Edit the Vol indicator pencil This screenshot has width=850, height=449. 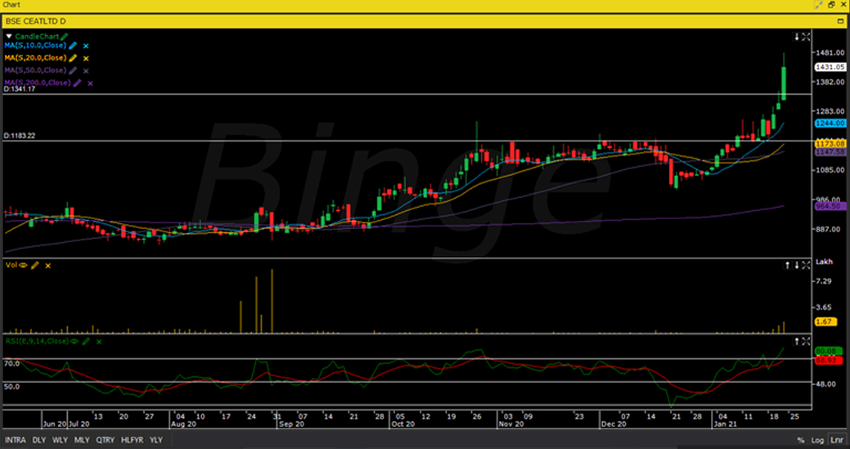coord(35,265)
